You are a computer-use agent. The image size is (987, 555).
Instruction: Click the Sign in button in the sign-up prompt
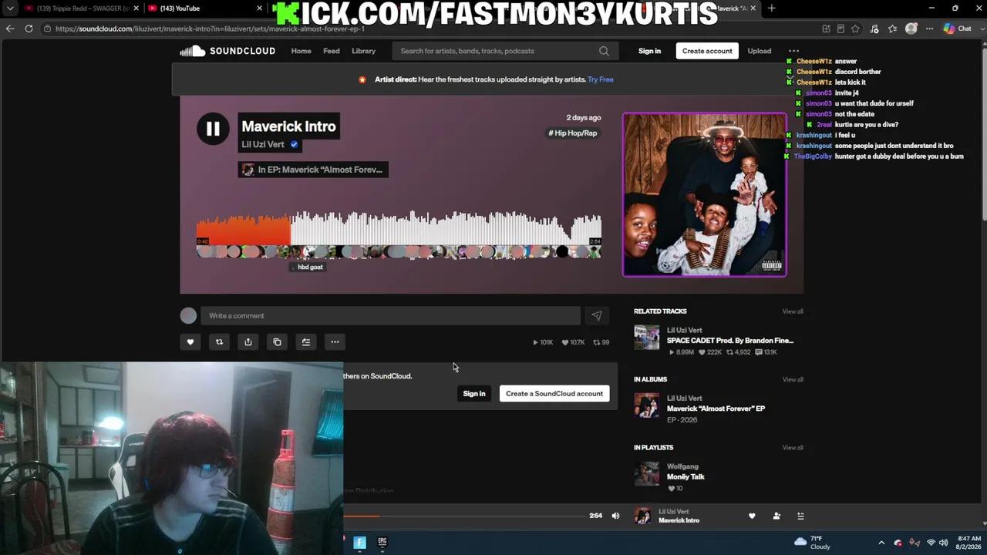point(474,394)
